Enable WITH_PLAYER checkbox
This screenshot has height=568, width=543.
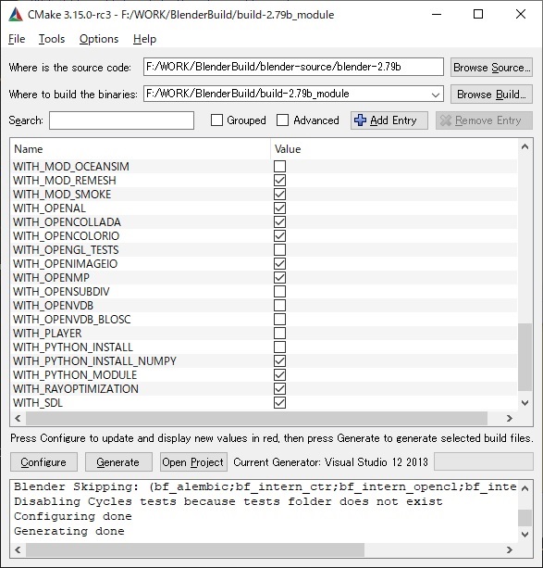click(279, 333)
